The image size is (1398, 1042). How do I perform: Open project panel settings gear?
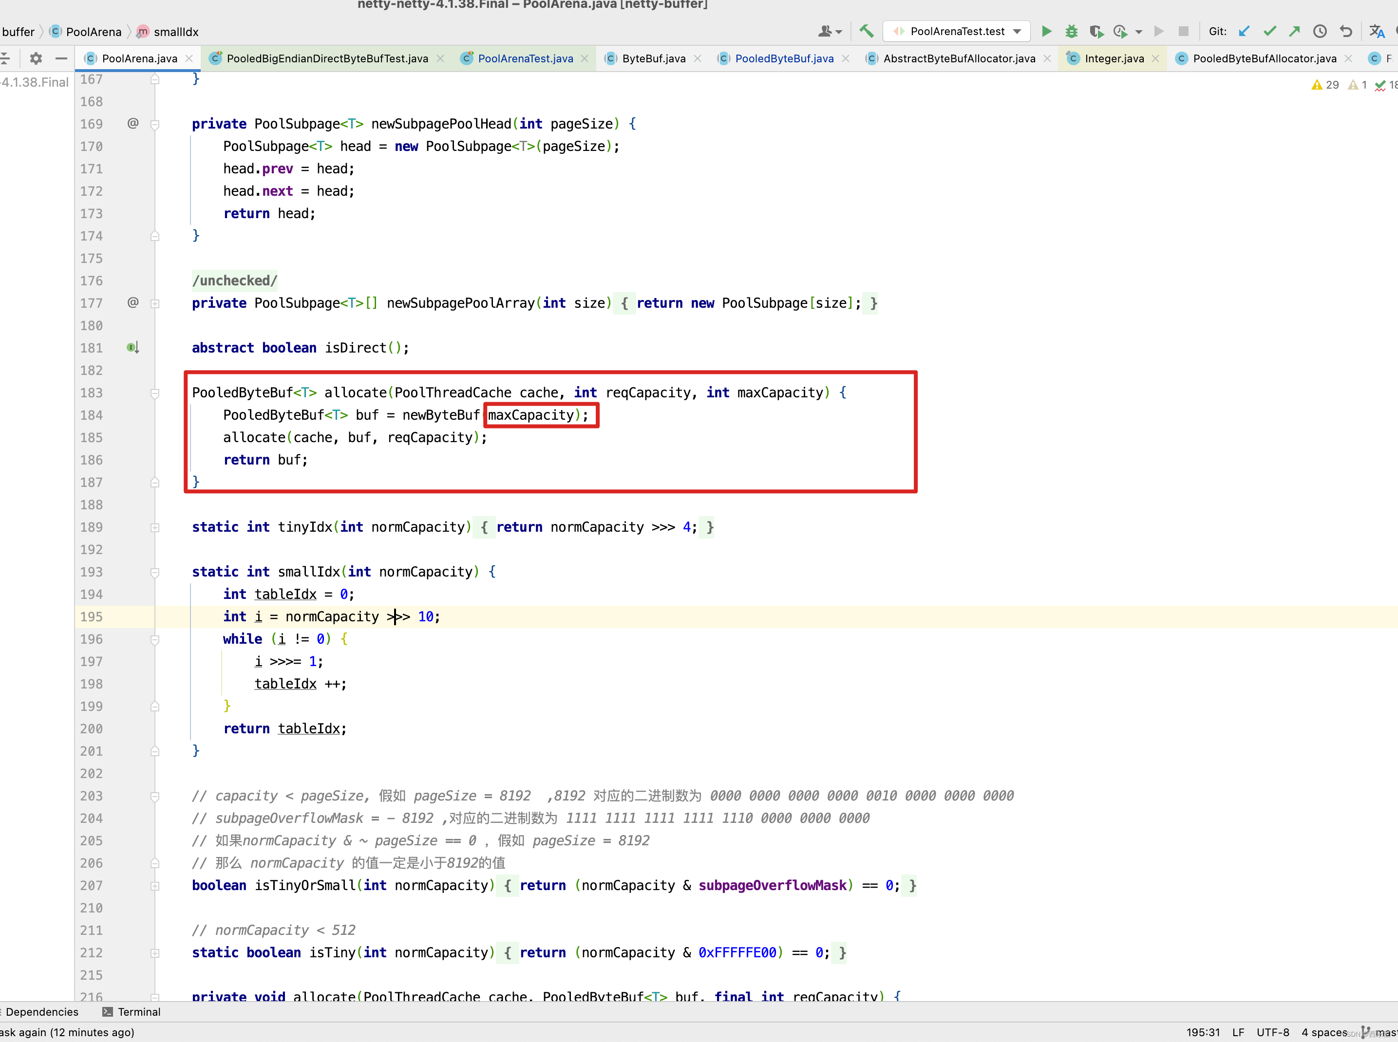coord(36,58)
